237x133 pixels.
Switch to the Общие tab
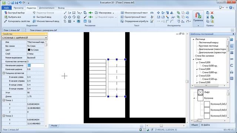(x=194, y=125)
